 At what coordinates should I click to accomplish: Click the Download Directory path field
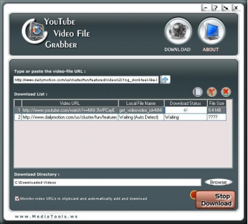point(107,182)
